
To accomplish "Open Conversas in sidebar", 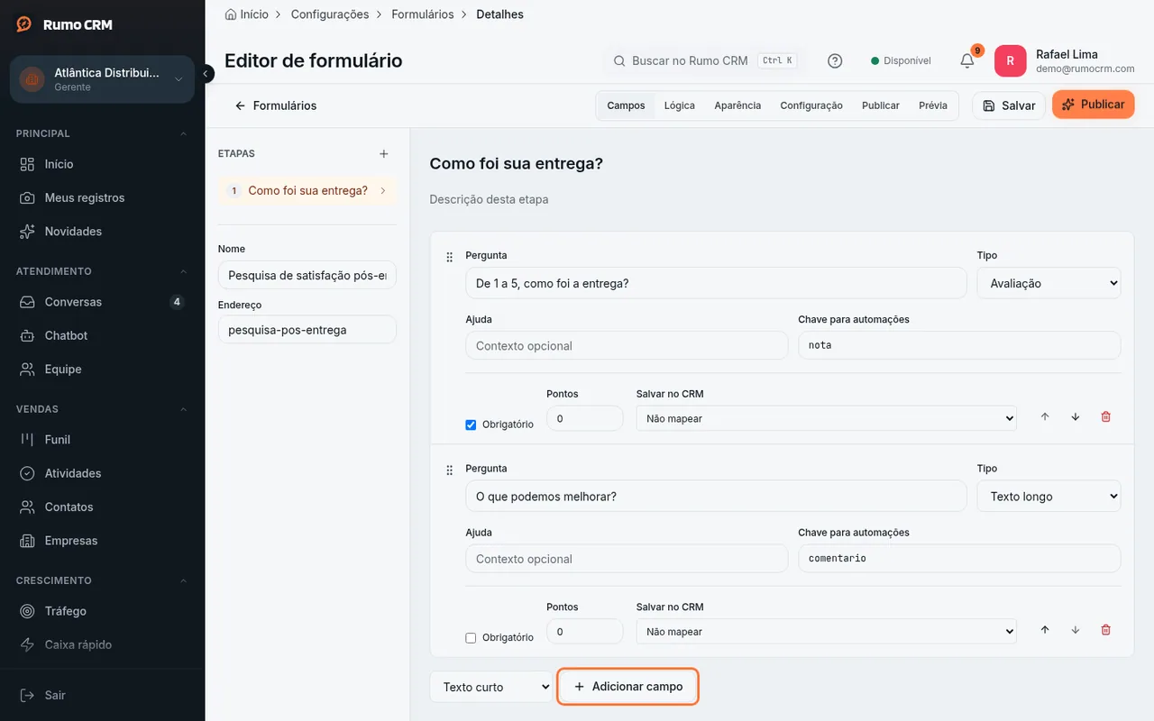I will 103,302.
